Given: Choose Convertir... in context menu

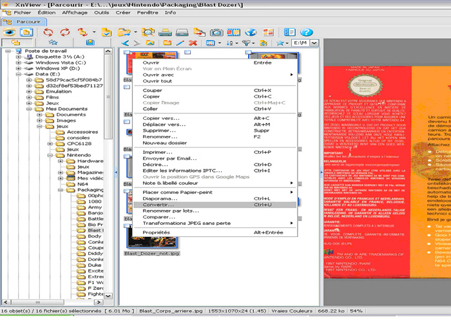Looking at the screenshot, I should click(x=215, y=205).
